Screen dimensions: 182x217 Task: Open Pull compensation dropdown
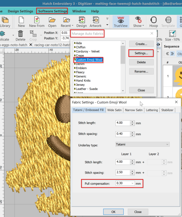pyautogui.click(x=132, y=183)
